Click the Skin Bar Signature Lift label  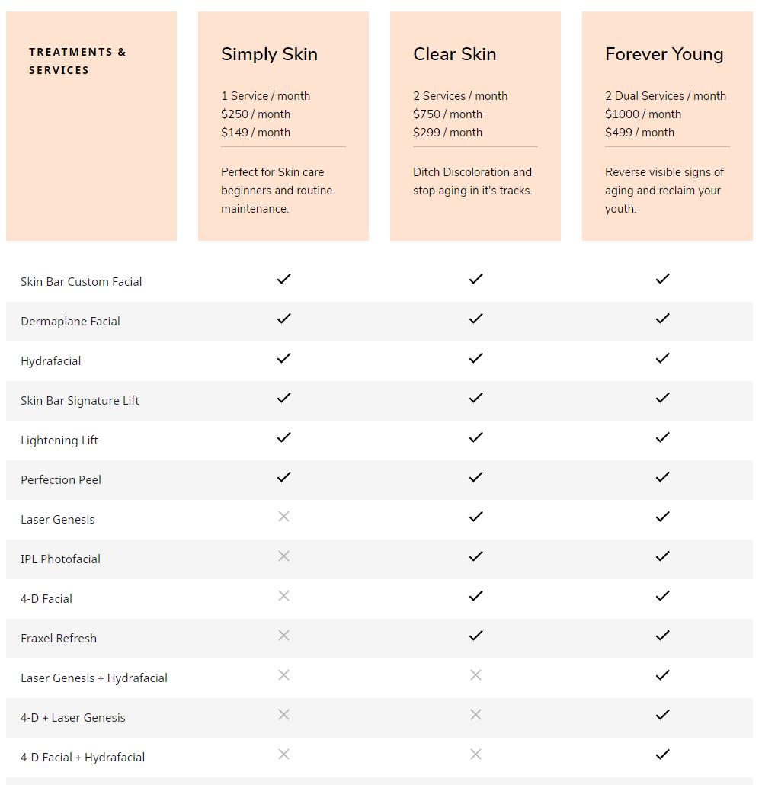click(x=80, y=401)
